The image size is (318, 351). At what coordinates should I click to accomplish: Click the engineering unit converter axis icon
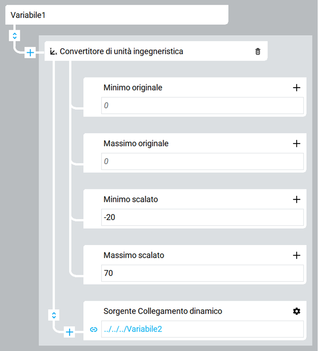[x=53, y=52]
